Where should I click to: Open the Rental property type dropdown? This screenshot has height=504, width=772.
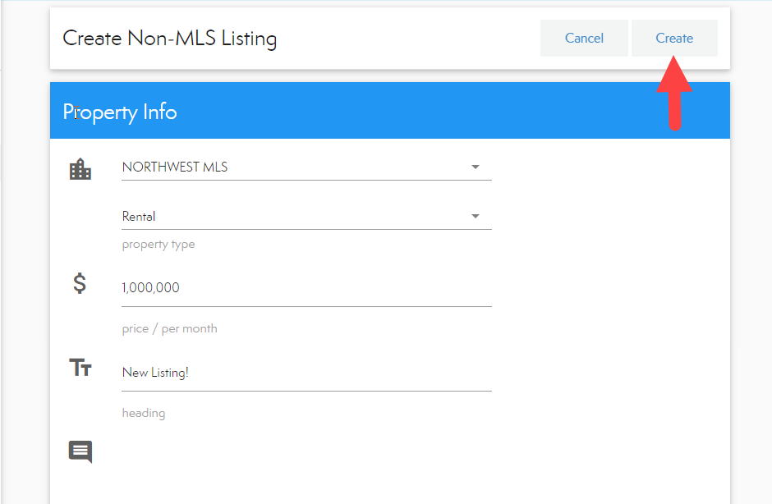296,217
